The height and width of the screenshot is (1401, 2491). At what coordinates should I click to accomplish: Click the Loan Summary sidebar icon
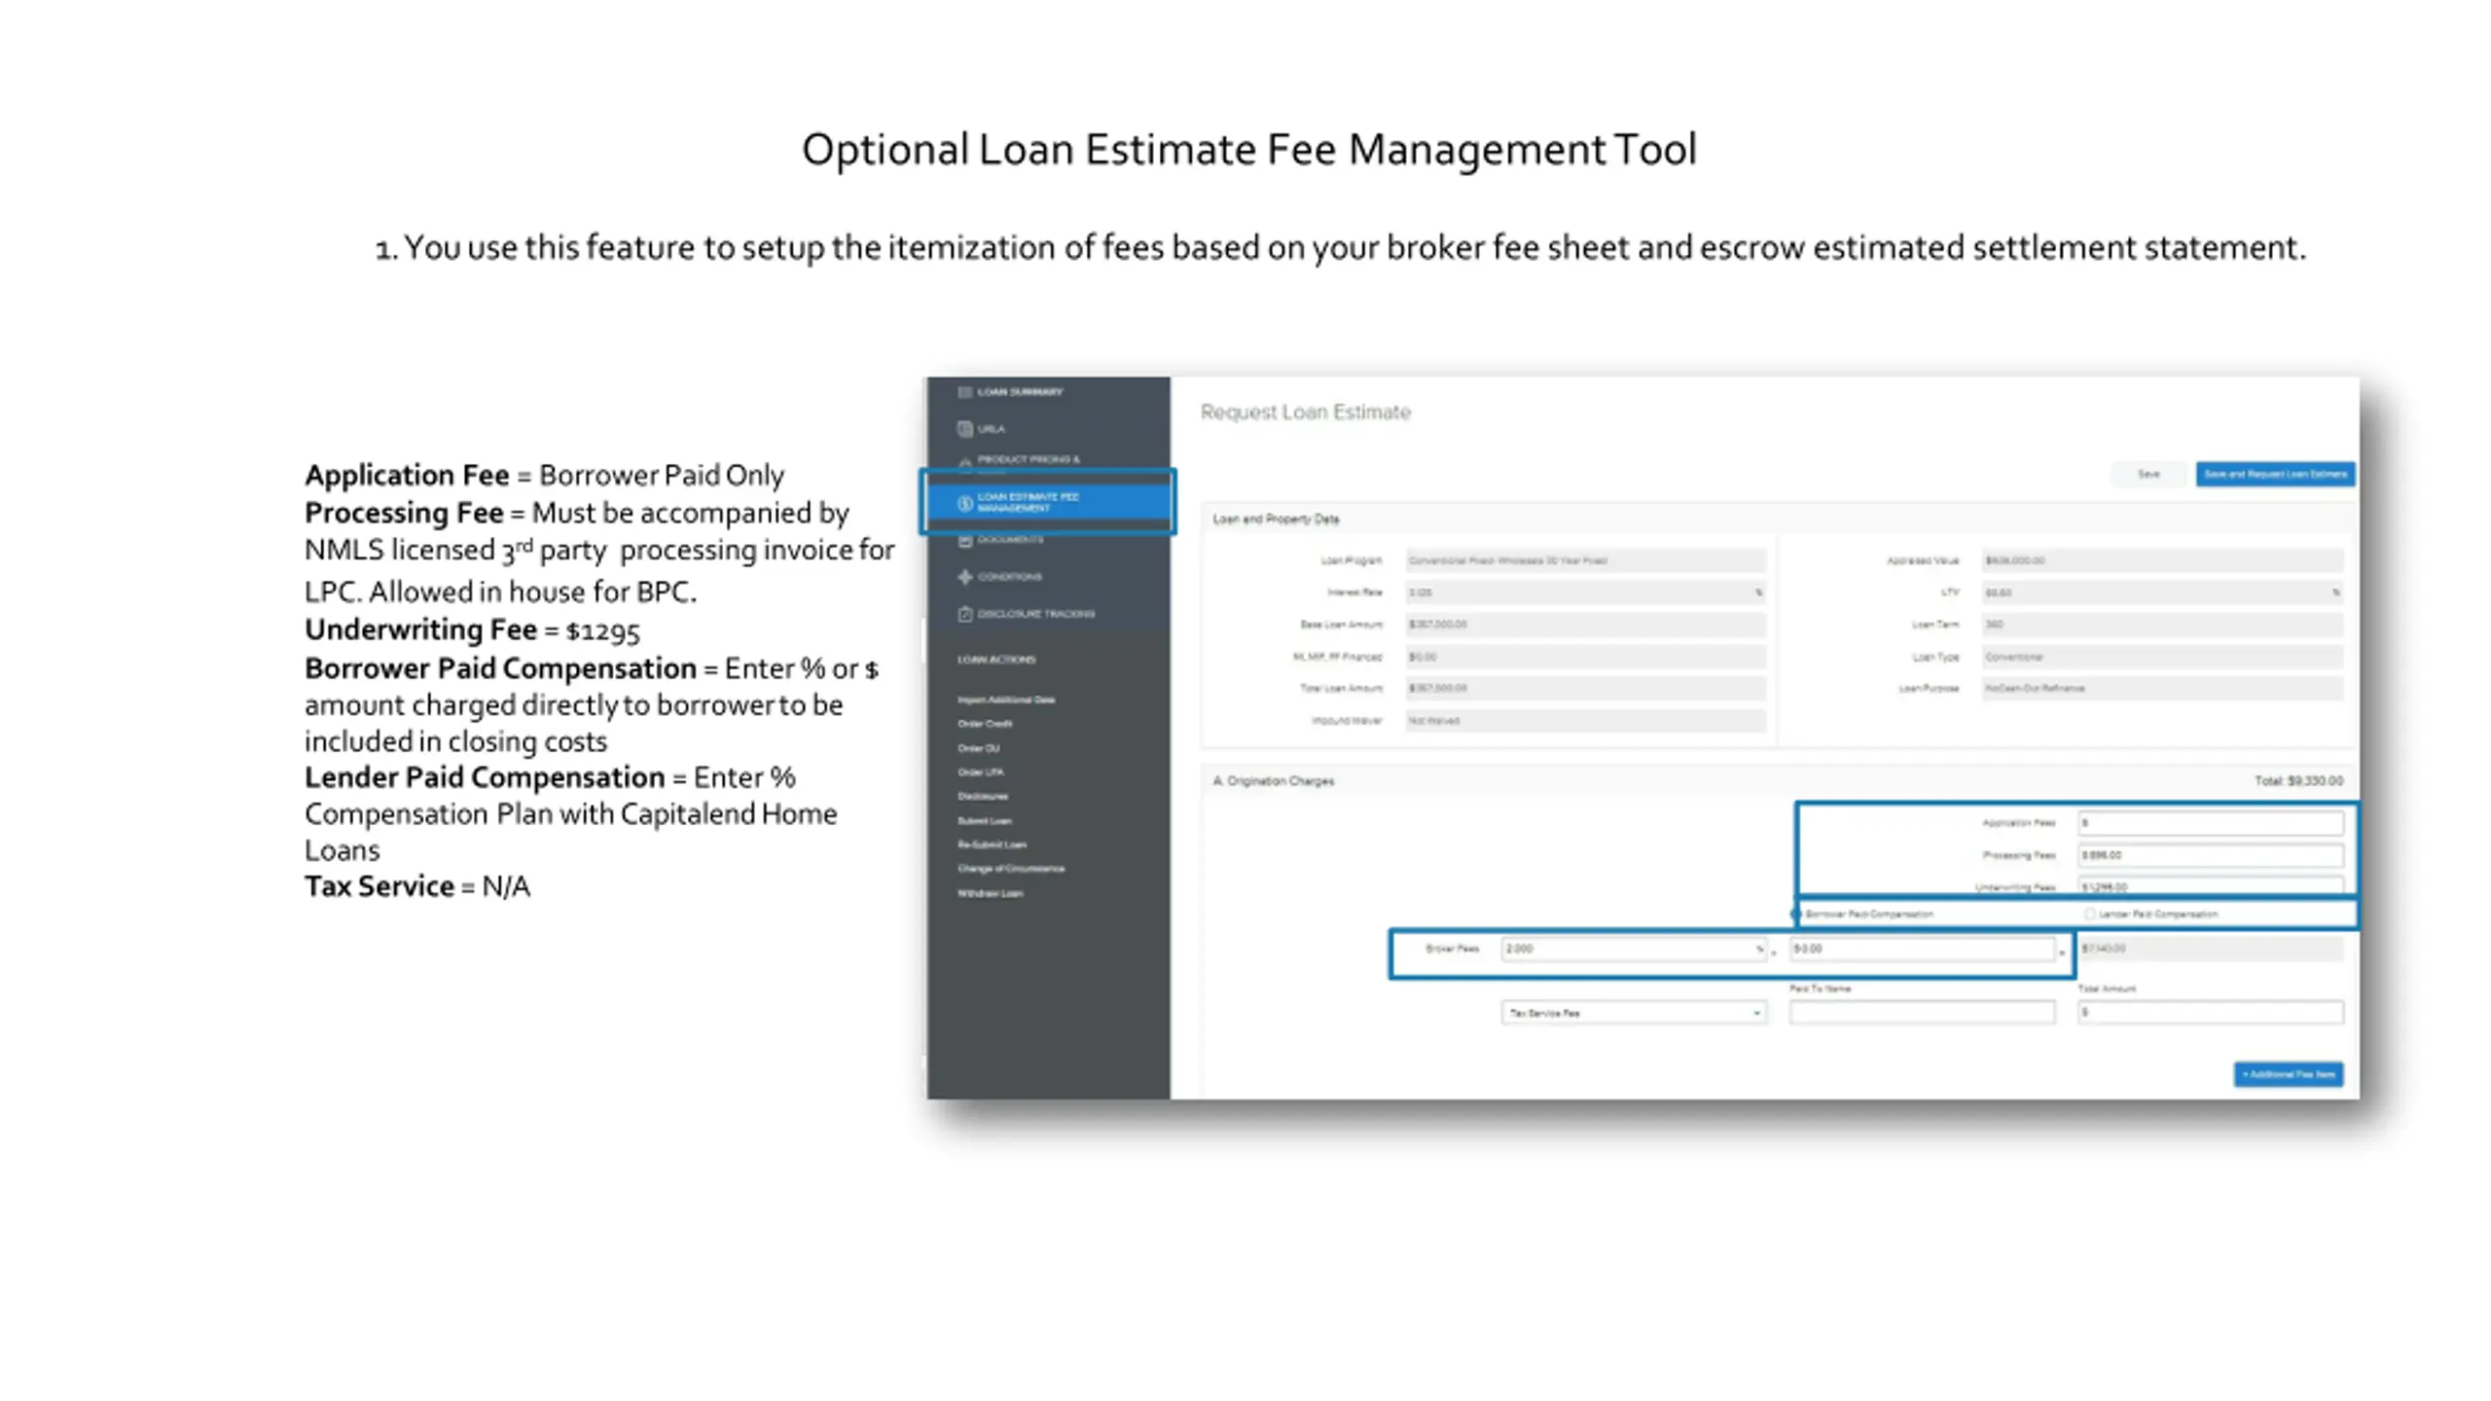pyautogui.click(x=964, y=392)
